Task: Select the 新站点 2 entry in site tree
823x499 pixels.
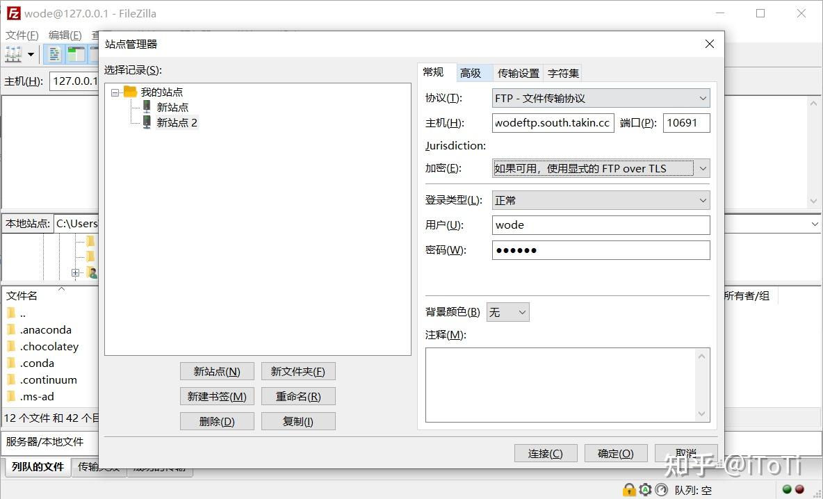Action: point(177,122)
